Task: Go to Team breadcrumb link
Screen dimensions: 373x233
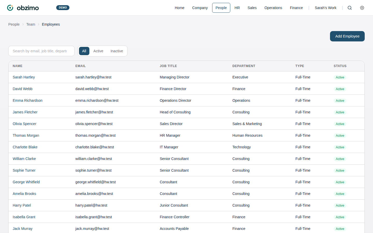Action: (31, 24)
